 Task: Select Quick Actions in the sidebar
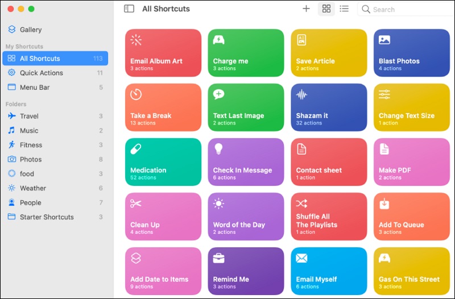click(41, 73)
